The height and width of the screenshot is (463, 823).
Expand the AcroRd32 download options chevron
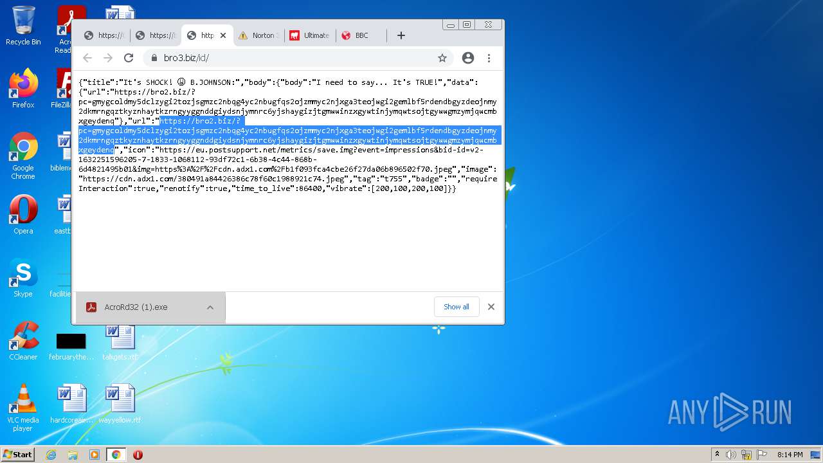click(210, 307)
